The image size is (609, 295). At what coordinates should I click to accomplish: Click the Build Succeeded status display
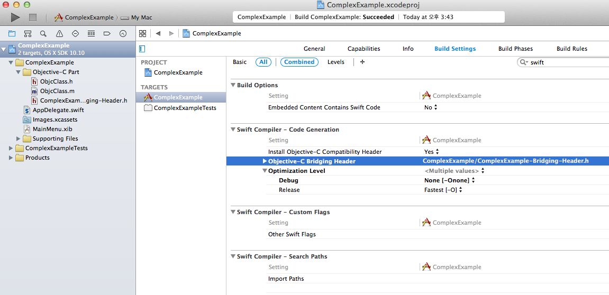tap(369, 17)
